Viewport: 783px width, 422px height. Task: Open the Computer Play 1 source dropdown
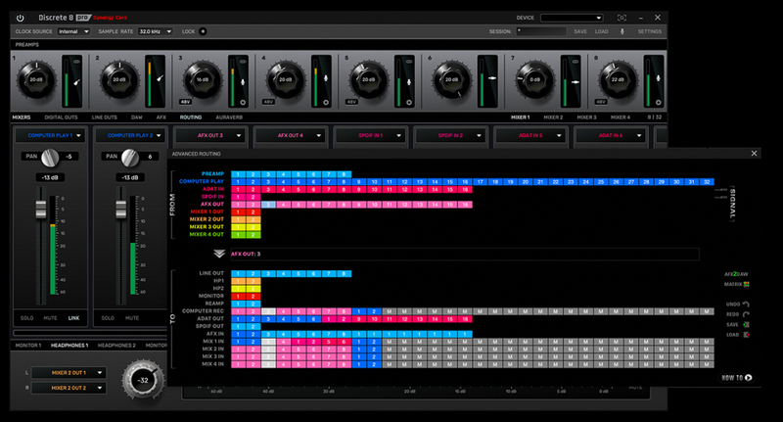pyautogui.click(x=51, y=135)
